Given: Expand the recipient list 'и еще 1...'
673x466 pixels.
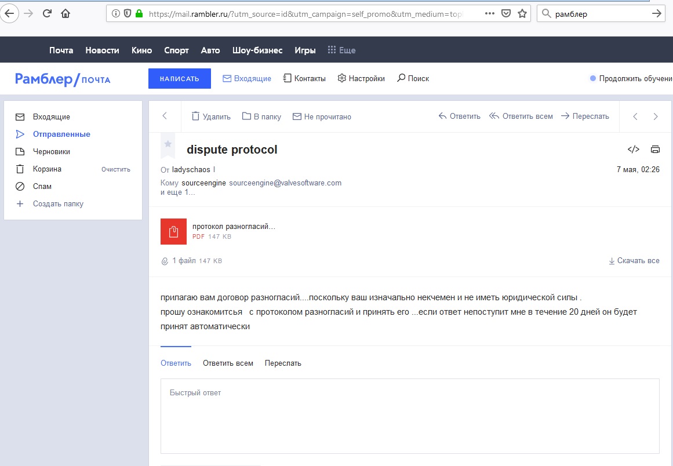Looking at the screenshot, I should coord(178,192).
